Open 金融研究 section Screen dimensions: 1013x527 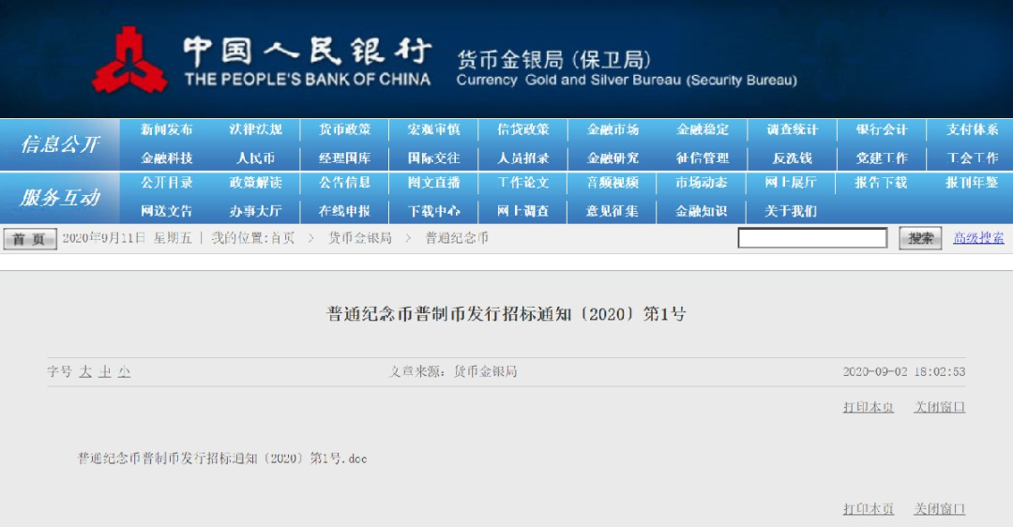(613, 158)
